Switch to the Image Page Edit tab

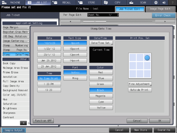pos(161,9)
